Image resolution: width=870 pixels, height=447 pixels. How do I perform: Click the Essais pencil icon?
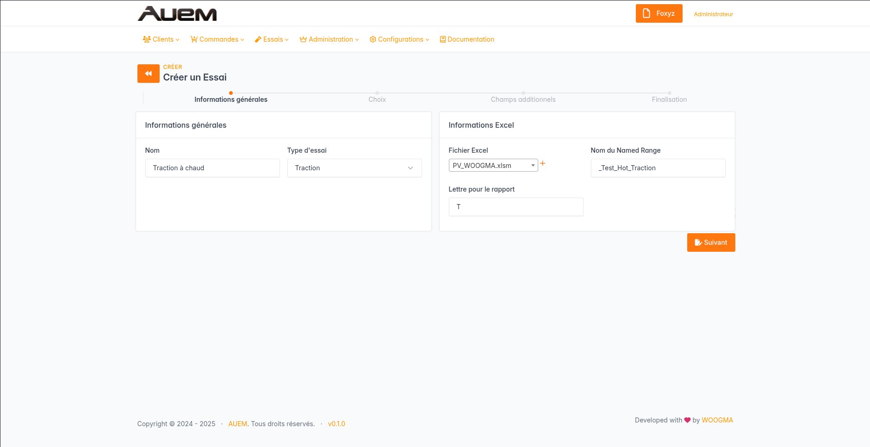coord(258,39)
